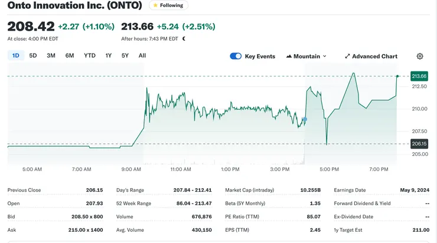Select the All time range
Image resolution: width=437 pixels, height=243 pixels.
click(142, 55)
